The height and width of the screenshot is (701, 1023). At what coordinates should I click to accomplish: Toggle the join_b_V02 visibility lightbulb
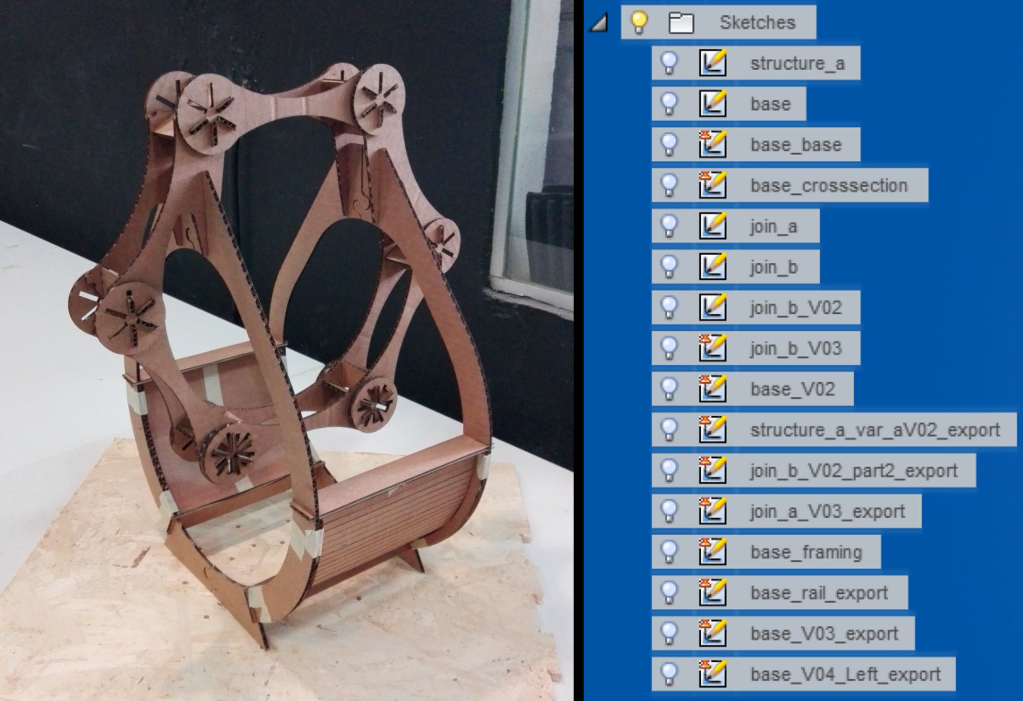pyautogui.click(x=669, y=307)
